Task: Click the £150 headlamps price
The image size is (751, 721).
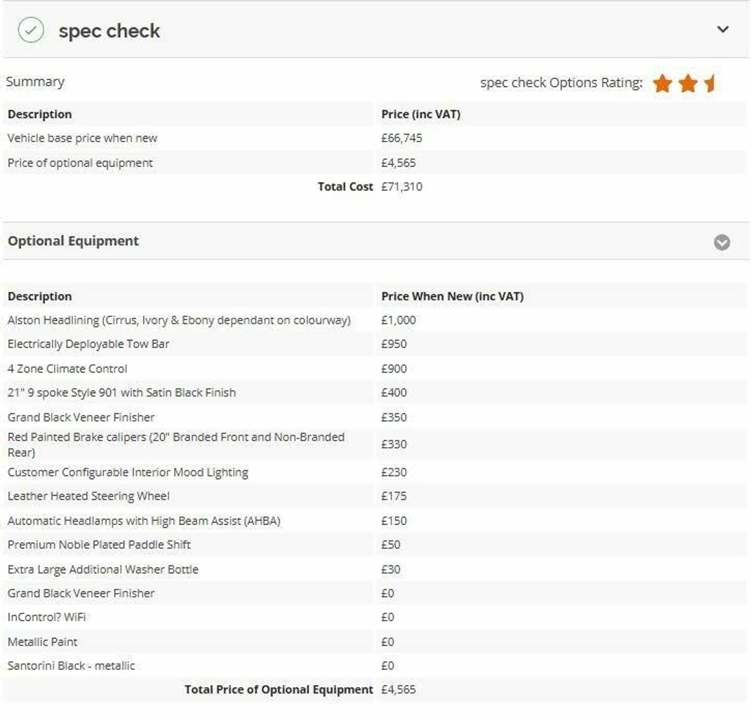Action: pos(394,520)
